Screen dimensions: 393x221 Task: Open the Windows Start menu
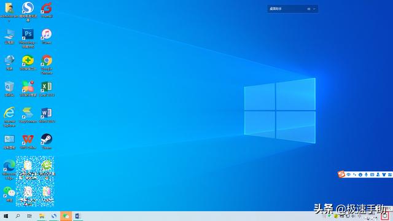click(6, 216)
